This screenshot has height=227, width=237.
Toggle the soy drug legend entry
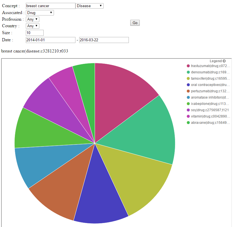pos(209,110)
